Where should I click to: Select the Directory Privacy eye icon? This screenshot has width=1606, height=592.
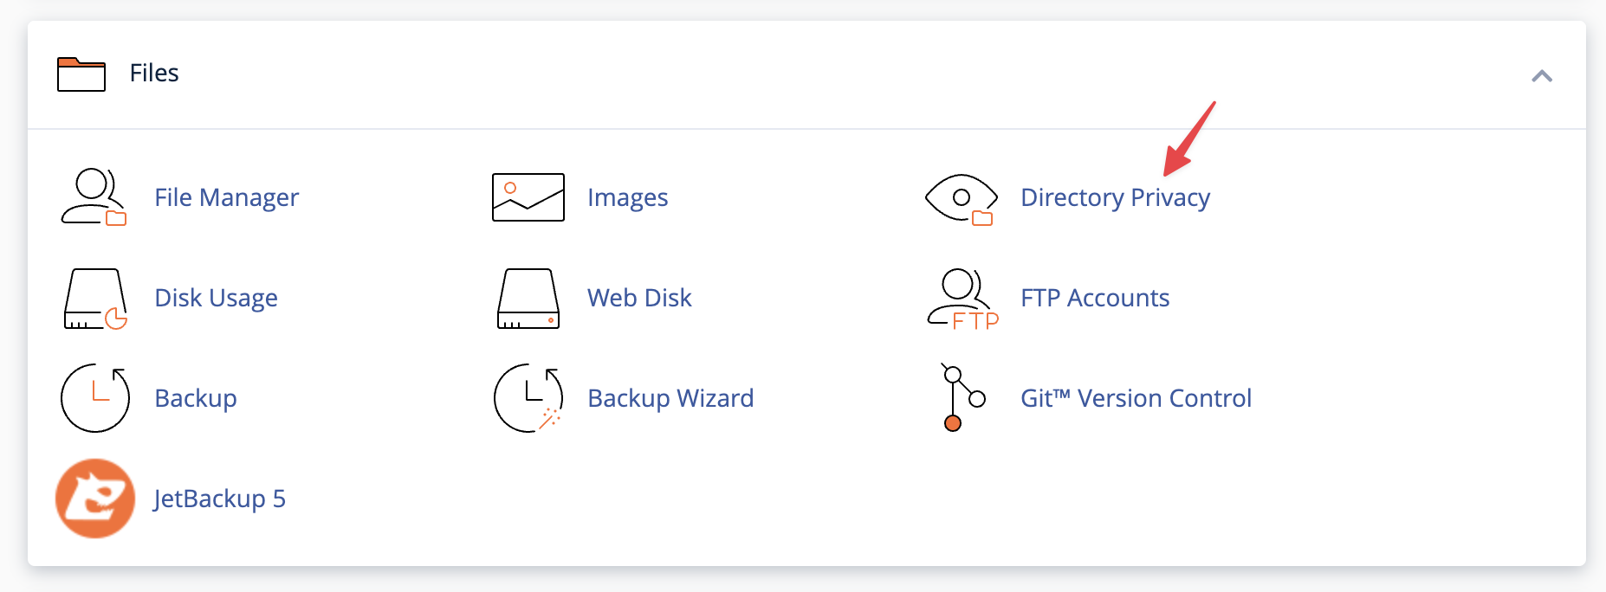(x=961, y=199)
